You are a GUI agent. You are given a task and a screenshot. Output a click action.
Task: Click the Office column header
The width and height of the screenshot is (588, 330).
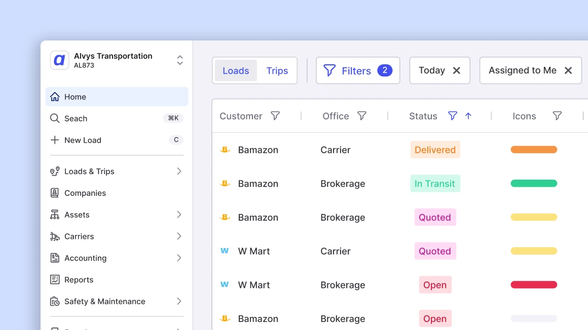[336, 116]
